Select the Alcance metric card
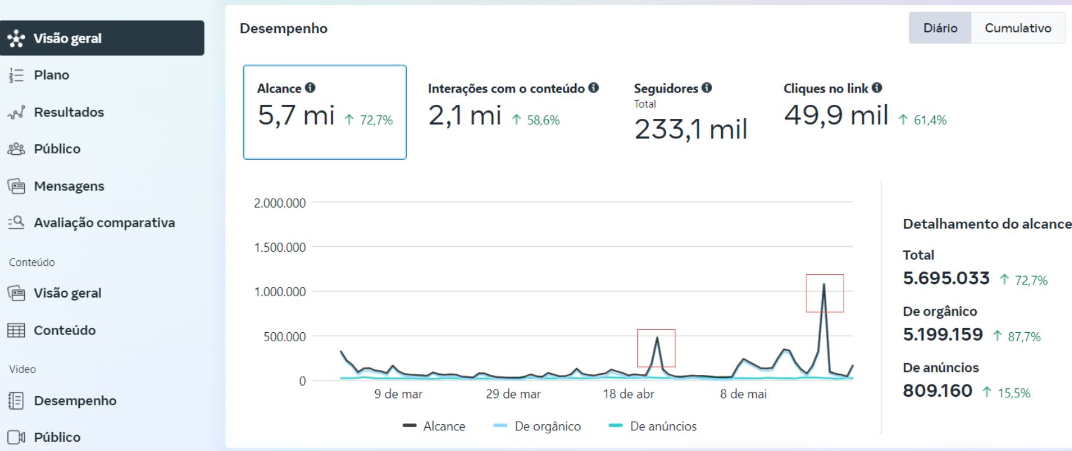The width and height of the screenshot is (1072, 451). (325, 112)
